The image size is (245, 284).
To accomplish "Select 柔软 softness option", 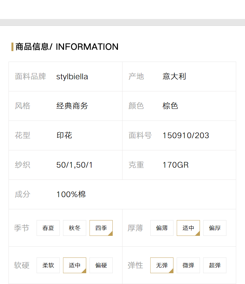I will pos(48,265).
